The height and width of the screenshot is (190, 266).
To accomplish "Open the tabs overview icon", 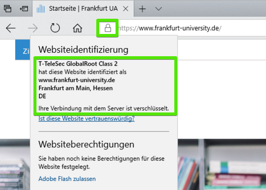I will 8,9.
